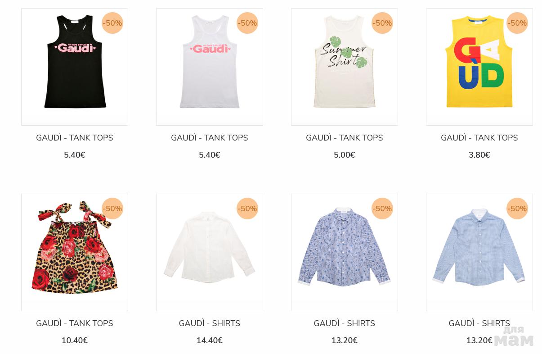This screenshot has width=542, height=354.
Task: Click the для мам watermark logo
Action: (514, 336)
